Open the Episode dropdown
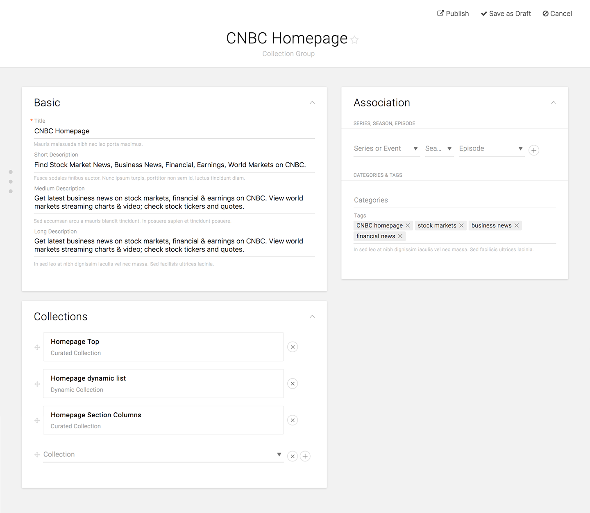Image resolution: width=590 pixels, height=513 pixels. (491, 148)
